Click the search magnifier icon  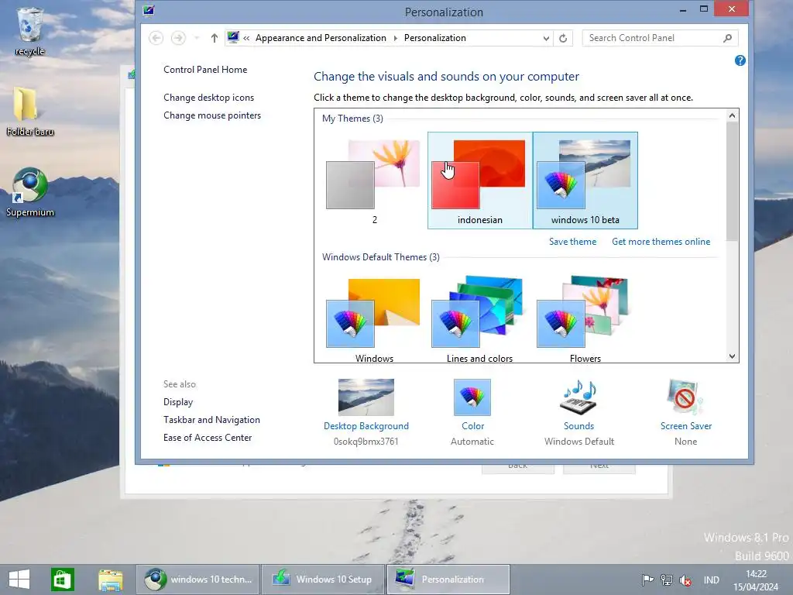(x=727, y=38)
